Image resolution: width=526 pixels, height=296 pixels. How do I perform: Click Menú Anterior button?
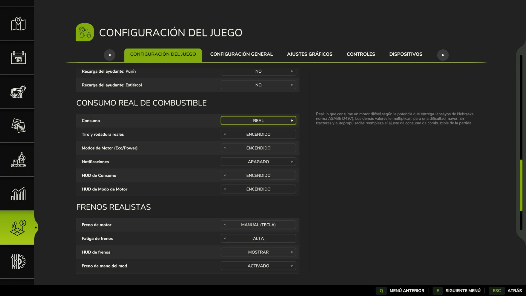[407, 291]
